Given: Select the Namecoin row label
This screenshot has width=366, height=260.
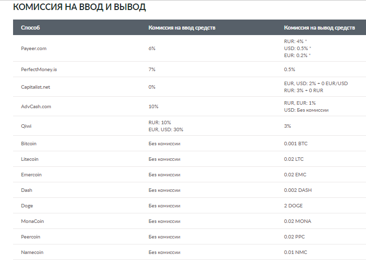Looking at the screenshot, I should click(32, 252).
